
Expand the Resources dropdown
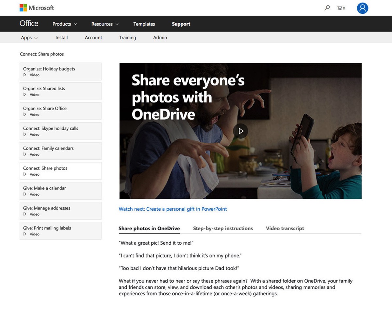(x=105, y=24)
